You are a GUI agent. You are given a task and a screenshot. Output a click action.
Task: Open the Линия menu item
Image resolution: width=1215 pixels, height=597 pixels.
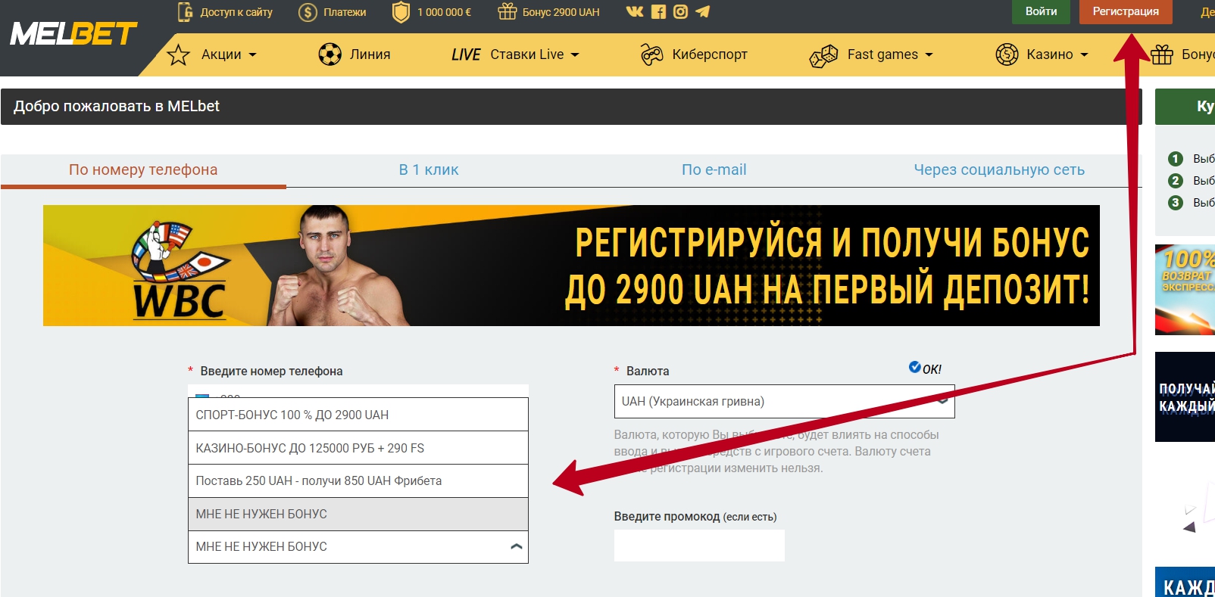[x=370, y=54]
